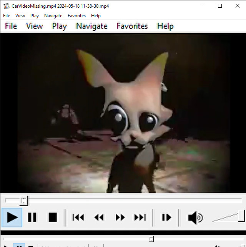
Task: Click the highlighted small Pause button at the window bottom
Action: (19, 245)
